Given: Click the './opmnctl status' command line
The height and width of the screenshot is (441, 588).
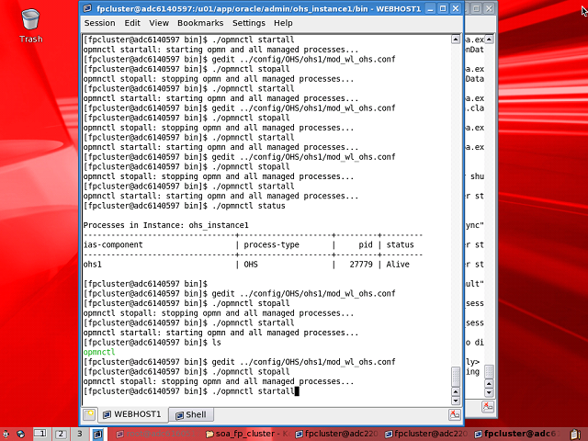Looking at the screenshot, I should tap(184, 206).
